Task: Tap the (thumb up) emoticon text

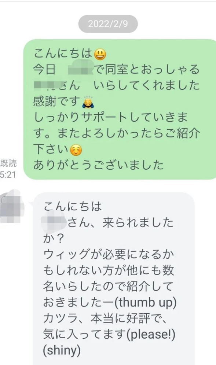Action: tap(145, 302)
